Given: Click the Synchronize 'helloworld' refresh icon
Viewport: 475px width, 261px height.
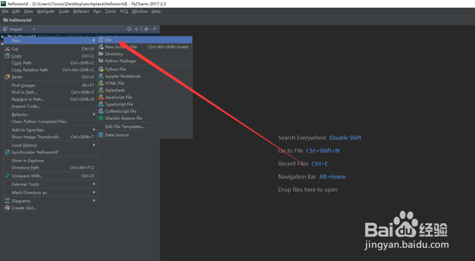Looking at the screenshot, I should point(7,152).
